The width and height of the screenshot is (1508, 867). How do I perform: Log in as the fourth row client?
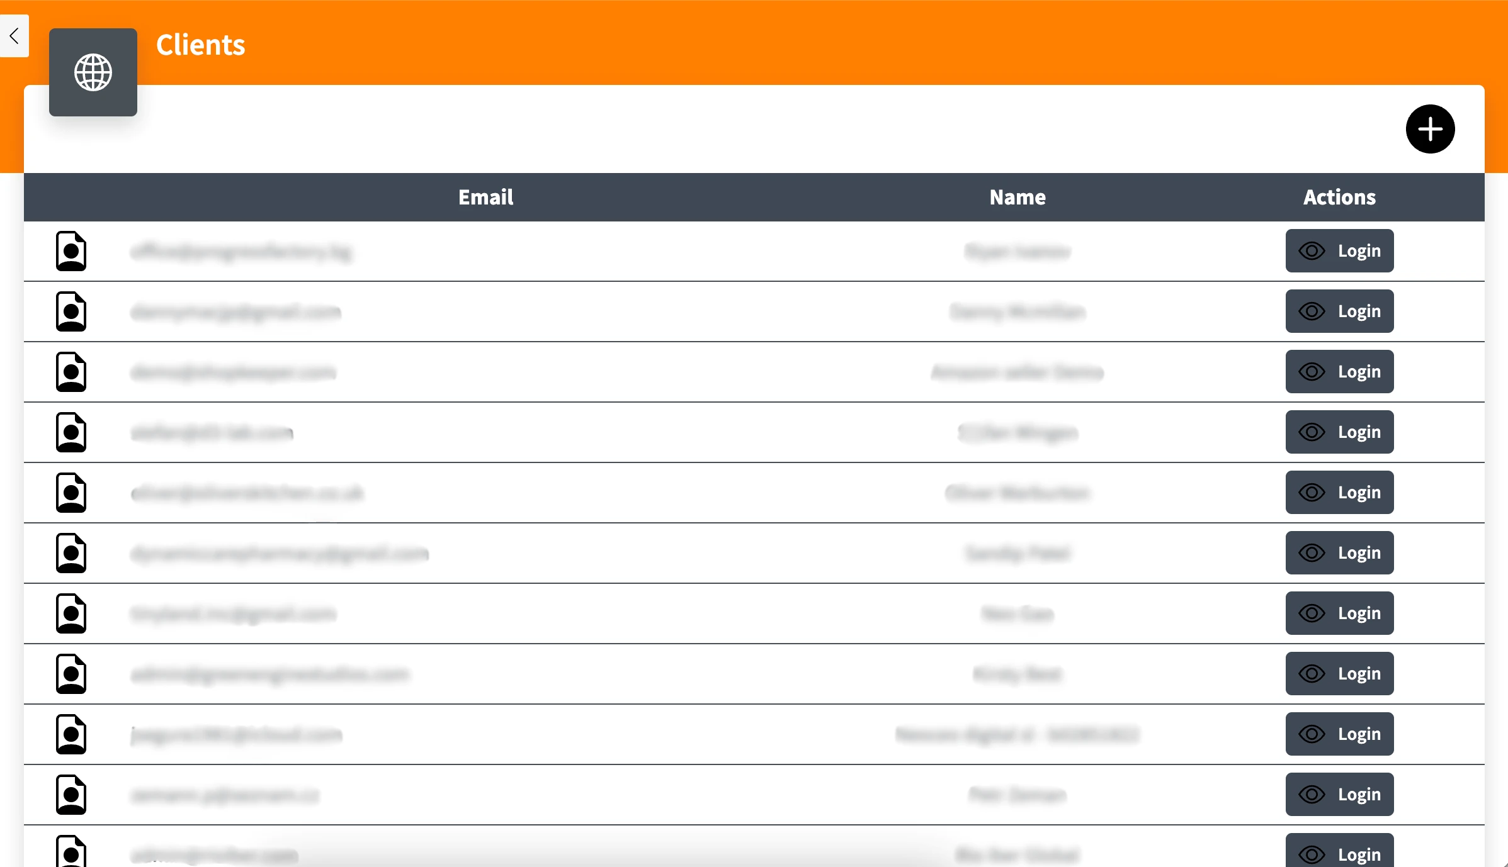click(x=1339, y=432)
